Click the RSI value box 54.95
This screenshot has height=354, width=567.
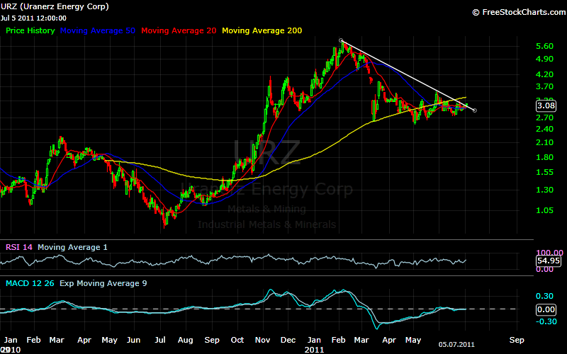pyautogui.click(x=546, y=261)
